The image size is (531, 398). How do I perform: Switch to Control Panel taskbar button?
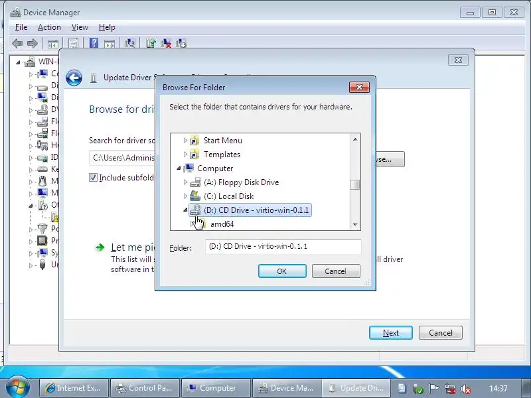pos(145,388)
